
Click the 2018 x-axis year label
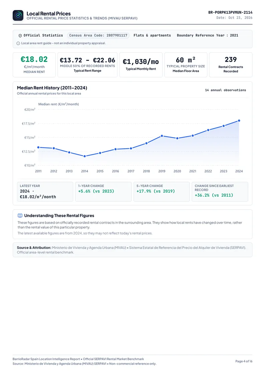tap(147, 171)
